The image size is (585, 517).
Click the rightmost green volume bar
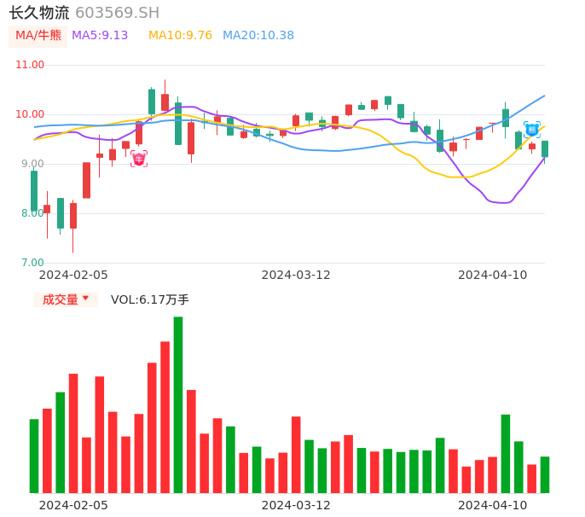pyautogui.click(x=545, y=474)
